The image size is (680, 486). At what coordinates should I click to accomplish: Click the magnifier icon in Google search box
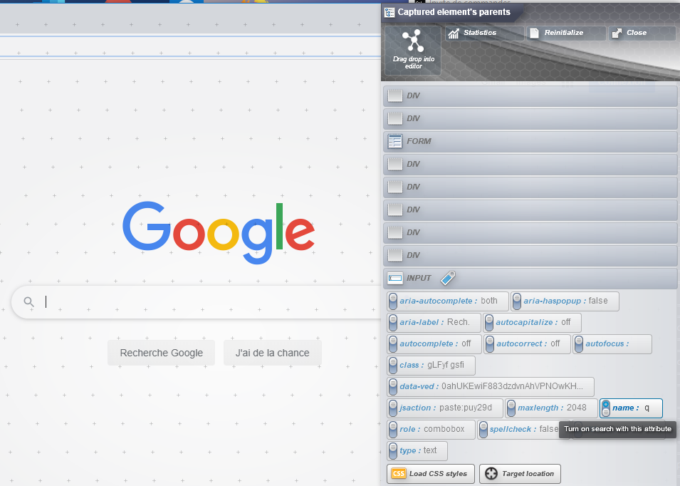[28, 301]
